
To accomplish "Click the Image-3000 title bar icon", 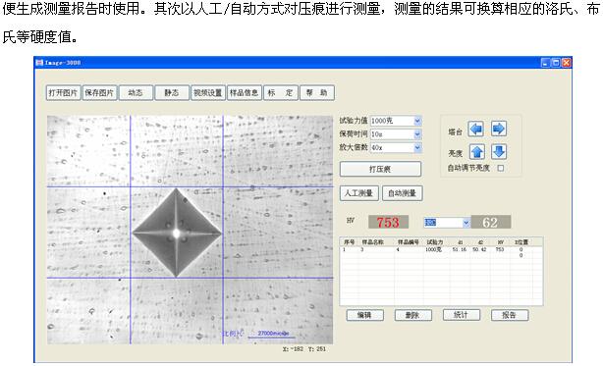I will (x=39, y=63).
